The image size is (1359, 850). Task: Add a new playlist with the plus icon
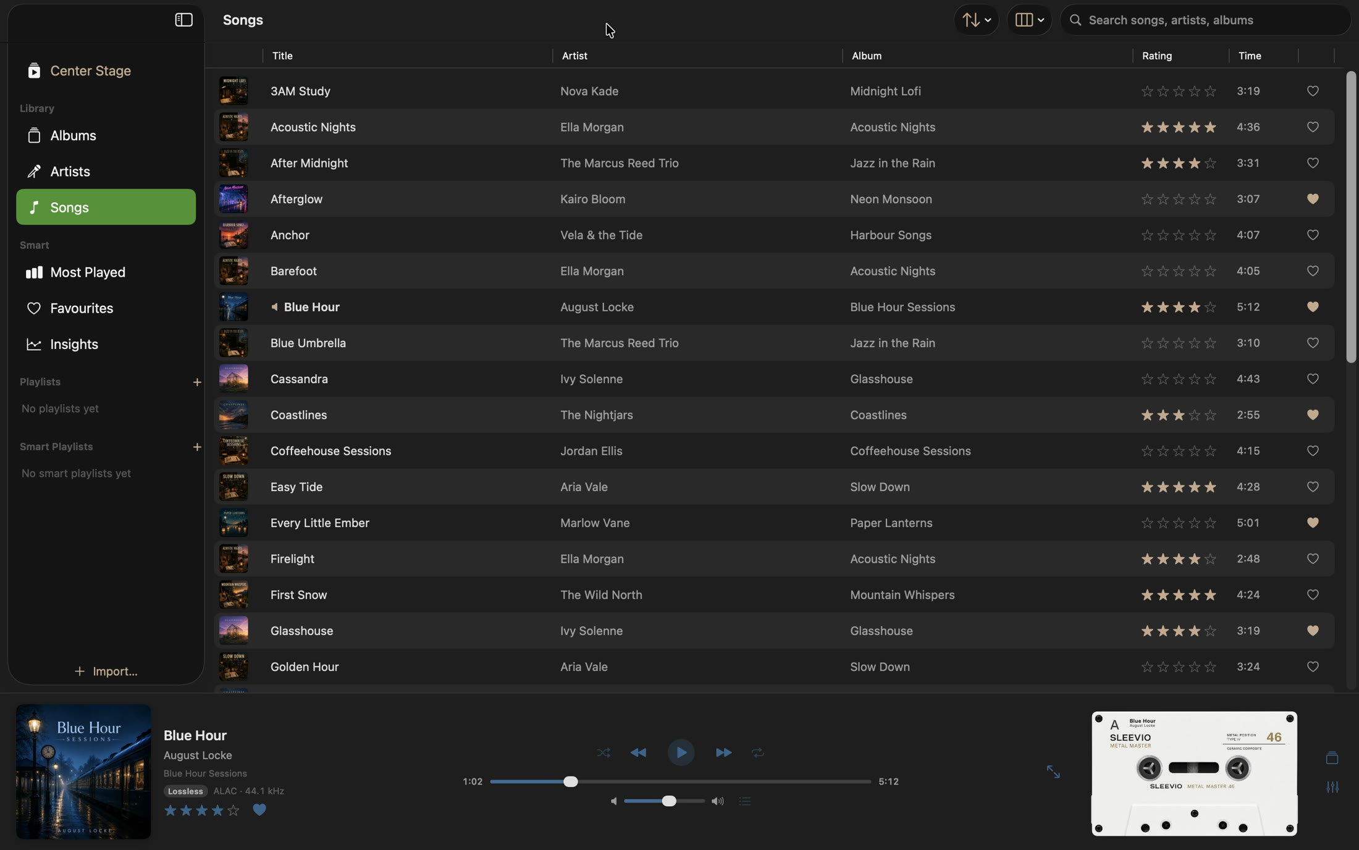(x=197, y=382)
